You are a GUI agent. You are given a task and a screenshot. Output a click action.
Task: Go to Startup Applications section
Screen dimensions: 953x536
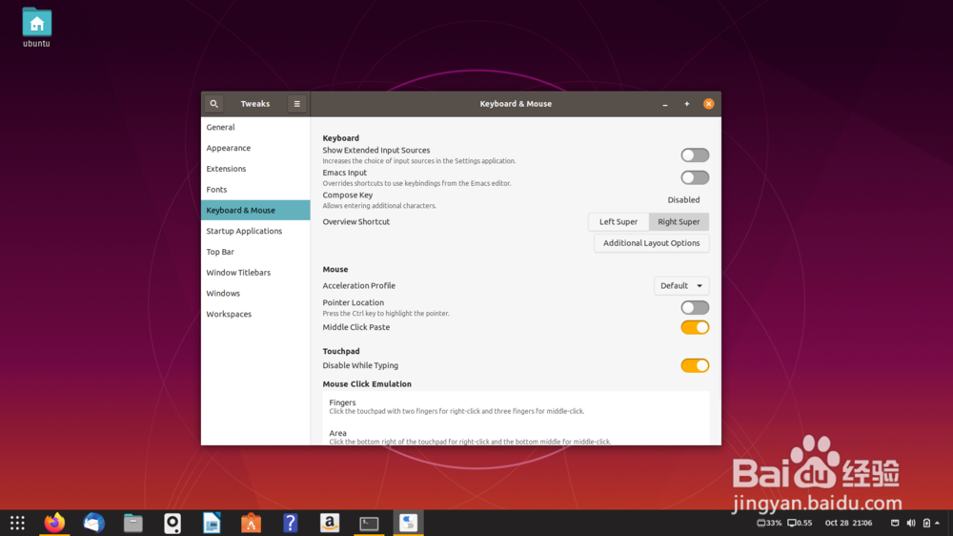255,231
